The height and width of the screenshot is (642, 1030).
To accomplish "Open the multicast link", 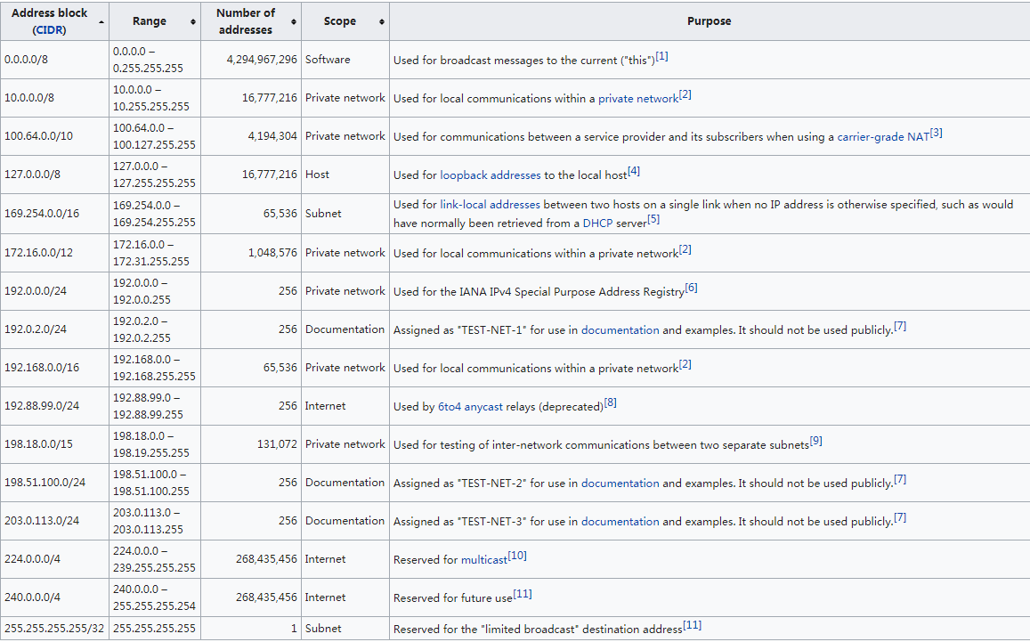I will pyautogui.click(x=484, y=560).
